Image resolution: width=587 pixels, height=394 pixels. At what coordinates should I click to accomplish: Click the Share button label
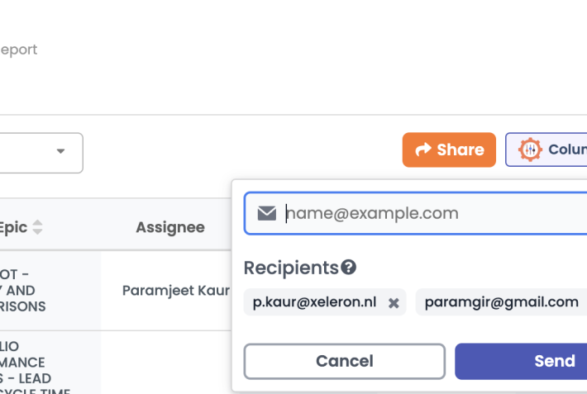461,150
